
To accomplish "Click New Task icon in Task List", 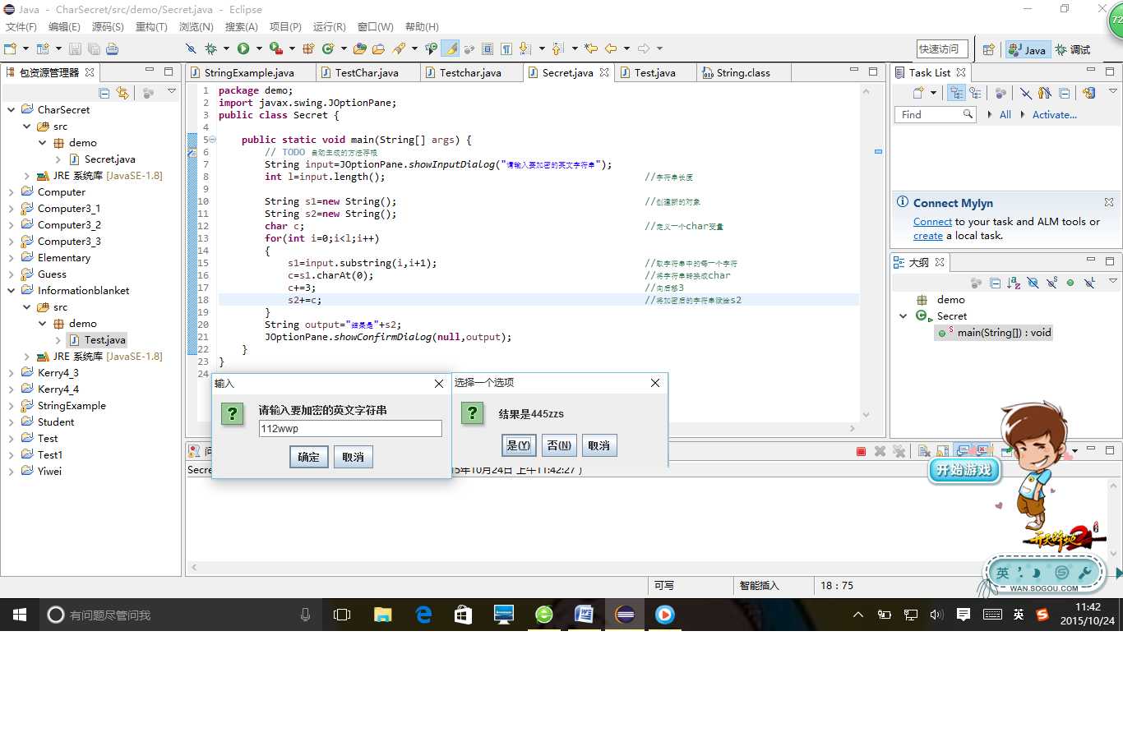I will click(918, 94).
